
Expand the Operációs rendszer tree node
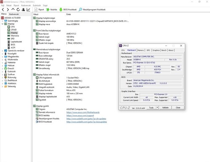pyautogui.click(x=2, y=51)
